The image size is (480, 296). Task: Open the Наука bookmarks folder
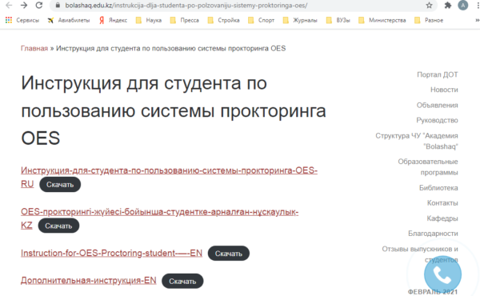point(149,20)
